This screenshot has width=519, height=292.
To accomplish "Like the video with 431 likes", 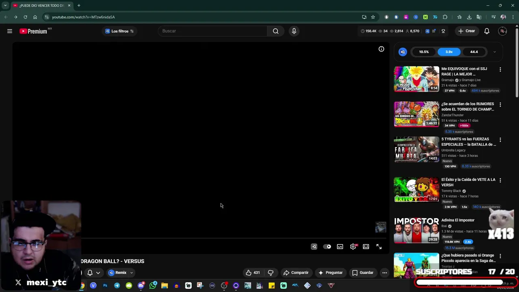I will 253,273.
